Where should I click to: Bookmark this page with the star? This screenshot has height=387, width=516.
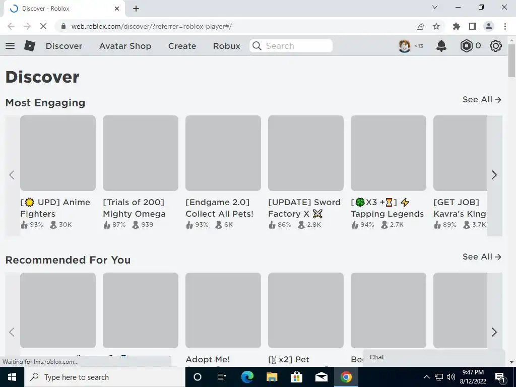point(436,26)
